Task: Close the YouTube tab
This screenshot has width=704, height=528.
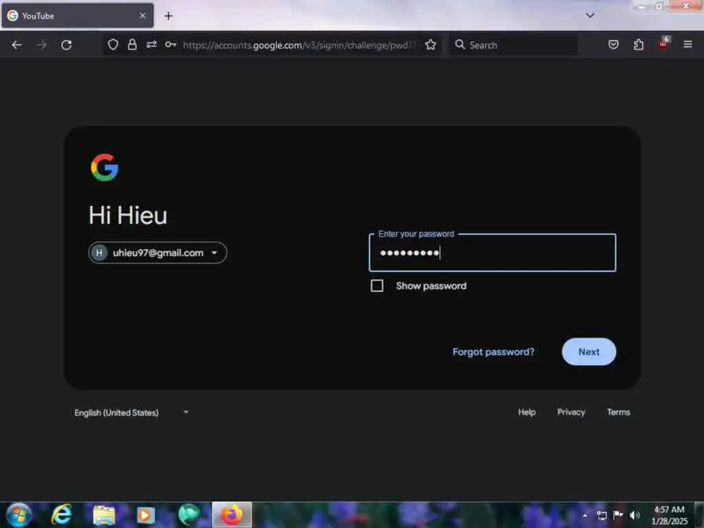Action: click(x=142, y=16)
